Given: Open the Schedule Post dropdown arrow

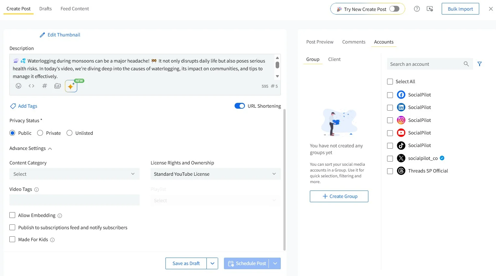Looking at the screenshot, I should click(275, 263).
